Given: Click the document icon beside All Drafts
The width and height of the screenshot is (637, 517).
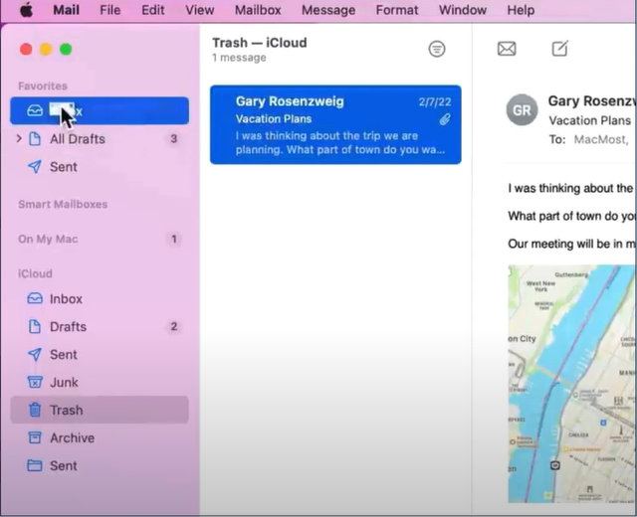Looking at the screenshot, I should [x=35, y=139].
